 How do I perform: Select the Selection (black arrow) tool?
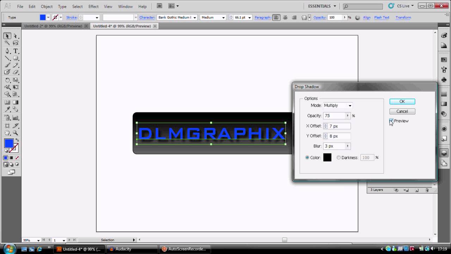tap(7, 36)
